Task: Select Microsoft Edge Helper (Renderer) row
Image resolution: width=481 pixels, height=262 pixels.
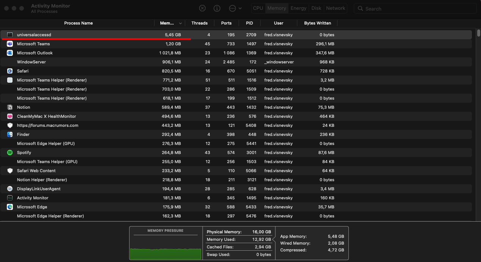Action: pos(236,216)
